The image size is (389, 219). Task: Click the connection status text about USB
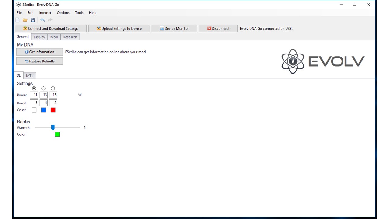coord(266,28)
